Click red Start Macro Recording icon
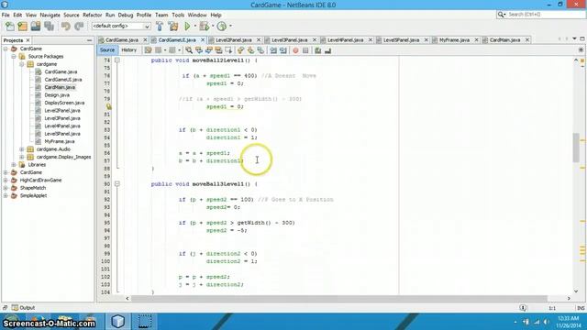This screenshot has height=330, width=587. [295, 50]
